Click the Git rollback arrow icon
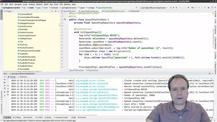 click(x=205, y=8)
